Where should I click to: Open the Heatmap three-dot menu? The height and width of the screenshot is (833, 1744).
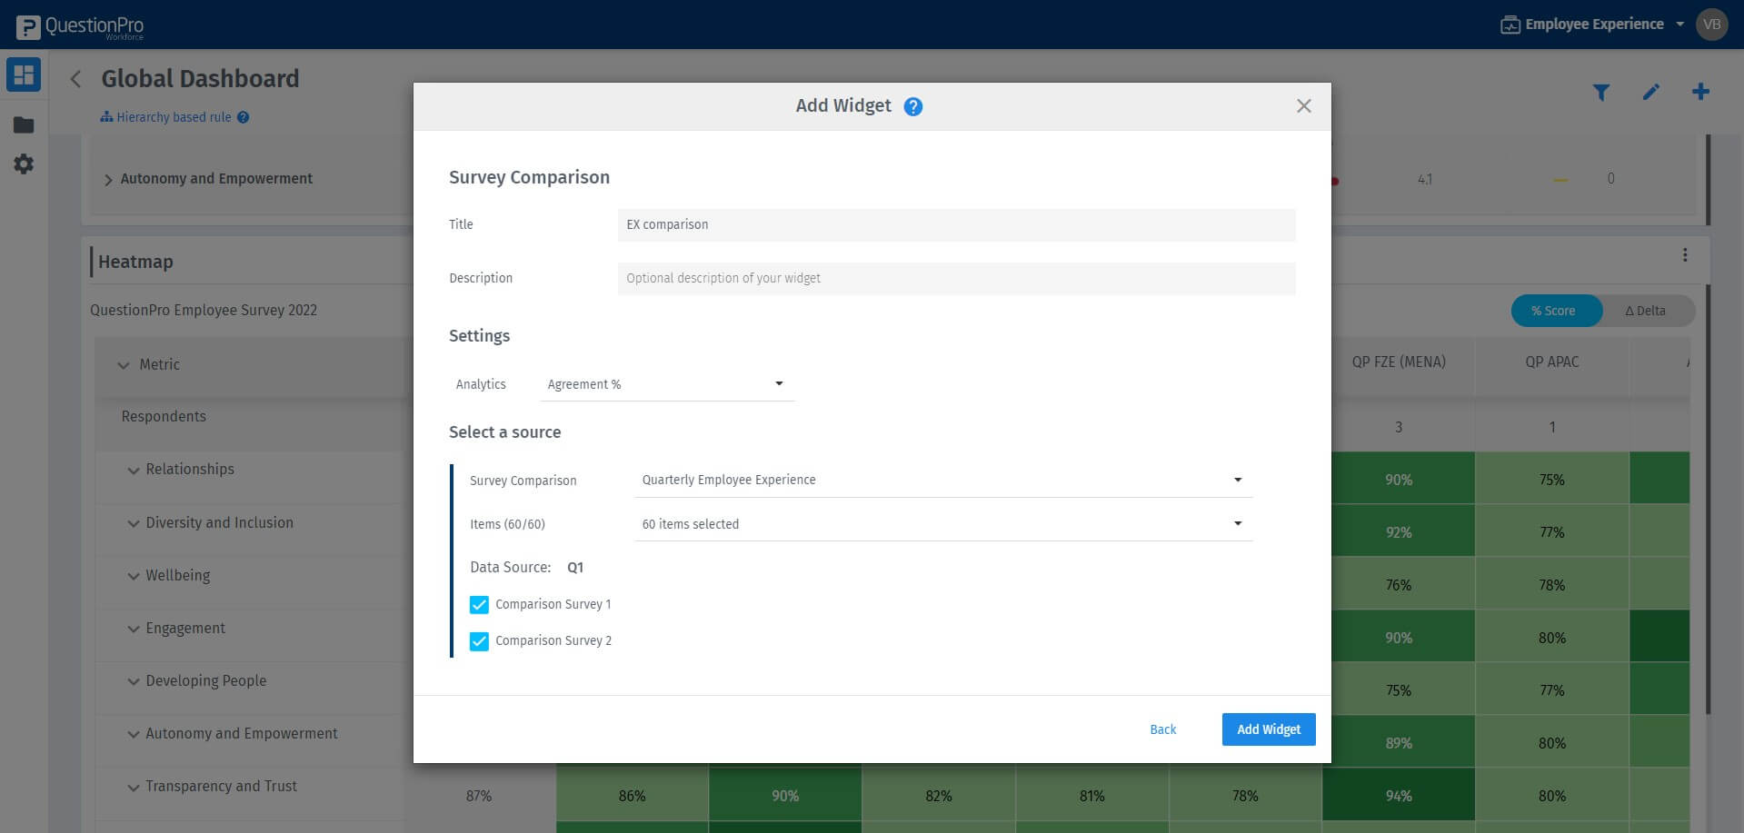[1687, 256]
